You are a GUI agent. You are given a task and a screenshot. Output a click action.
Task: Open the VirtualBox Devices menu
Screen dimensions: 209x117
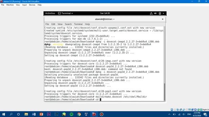[32, 5]
